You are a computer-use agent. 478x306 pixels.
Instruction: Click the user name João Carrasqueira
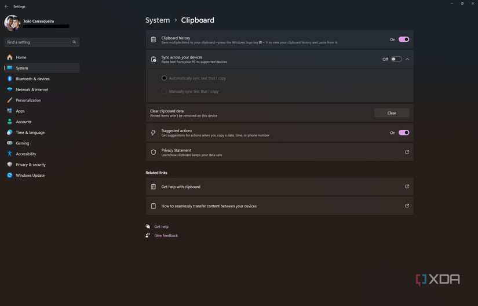click(38, 21)
